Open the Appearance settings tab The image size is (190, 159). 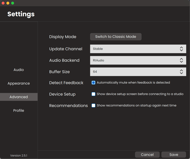19,83
